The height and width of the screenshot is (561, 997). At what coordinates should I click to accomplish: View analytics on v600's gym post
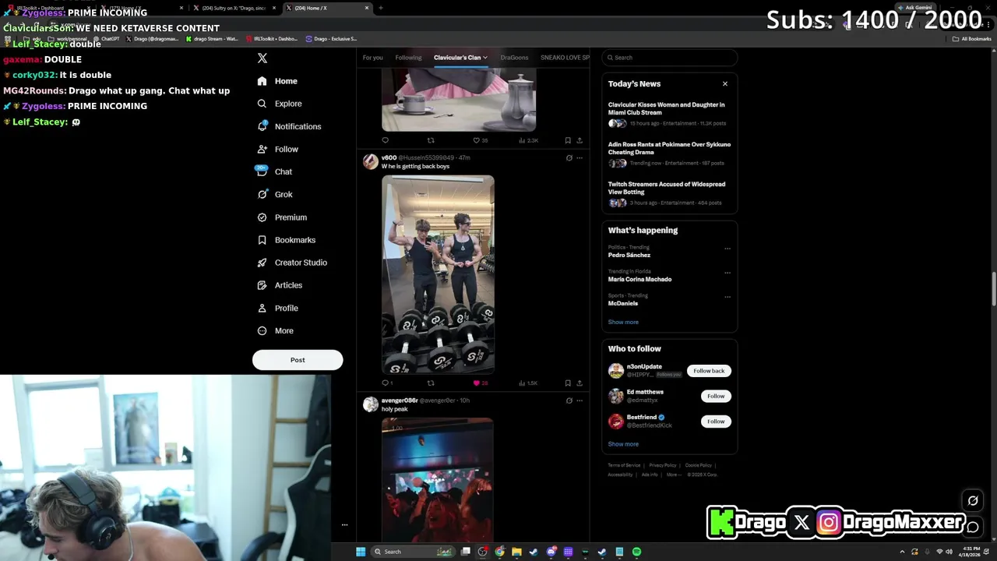pos(529,383)
